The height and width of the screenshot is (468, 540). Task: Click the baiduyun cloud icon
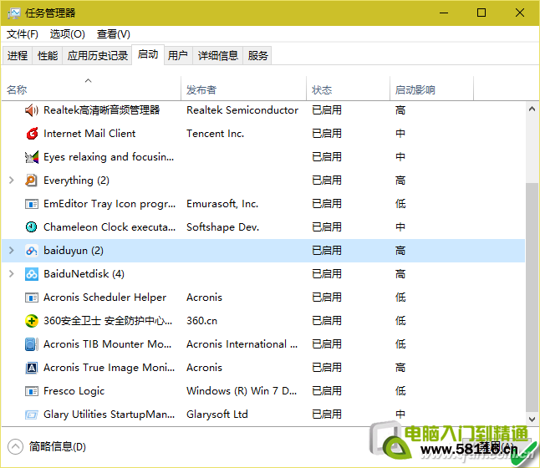pyautogui.click(x=31, y=251)
